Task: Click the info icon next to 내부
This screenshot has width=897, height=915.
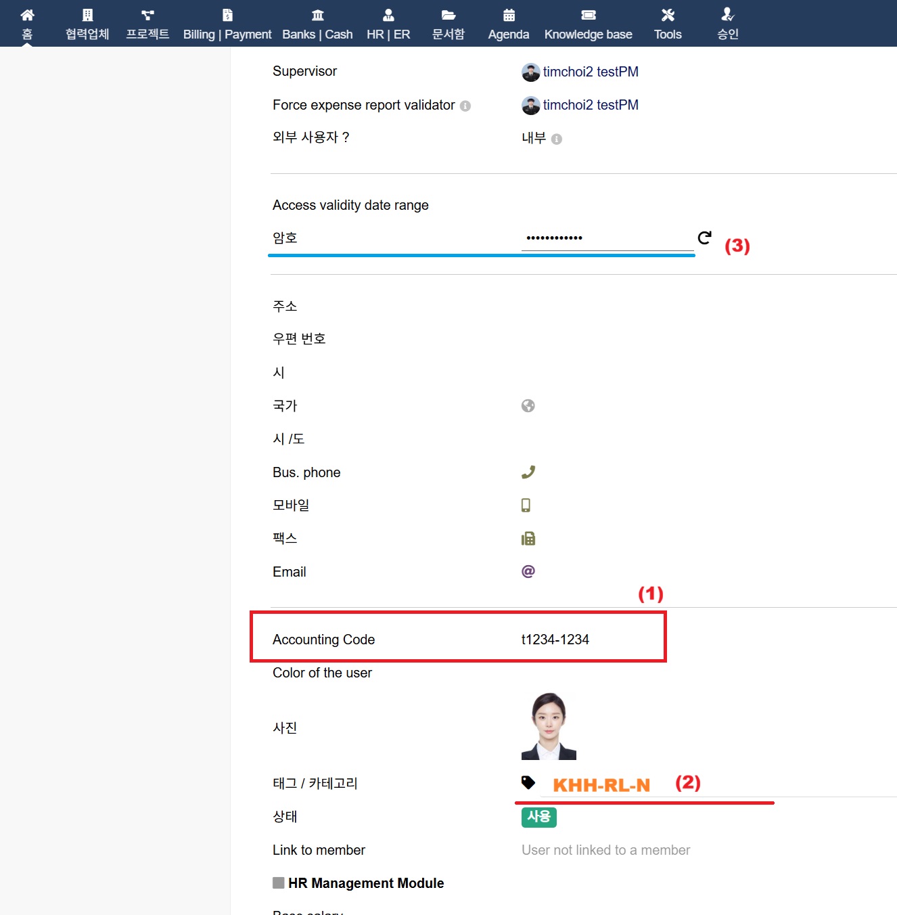Action: pyautogui.click(x=557, y=139)
